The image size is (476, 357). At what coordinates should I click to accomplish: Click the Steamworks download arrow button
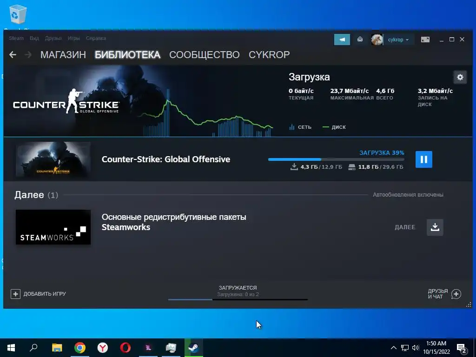click(x=435, y=227)
